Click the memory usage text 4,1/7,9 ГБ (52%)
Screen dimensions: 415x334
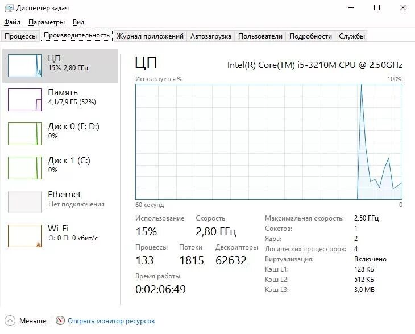[72, 102]
